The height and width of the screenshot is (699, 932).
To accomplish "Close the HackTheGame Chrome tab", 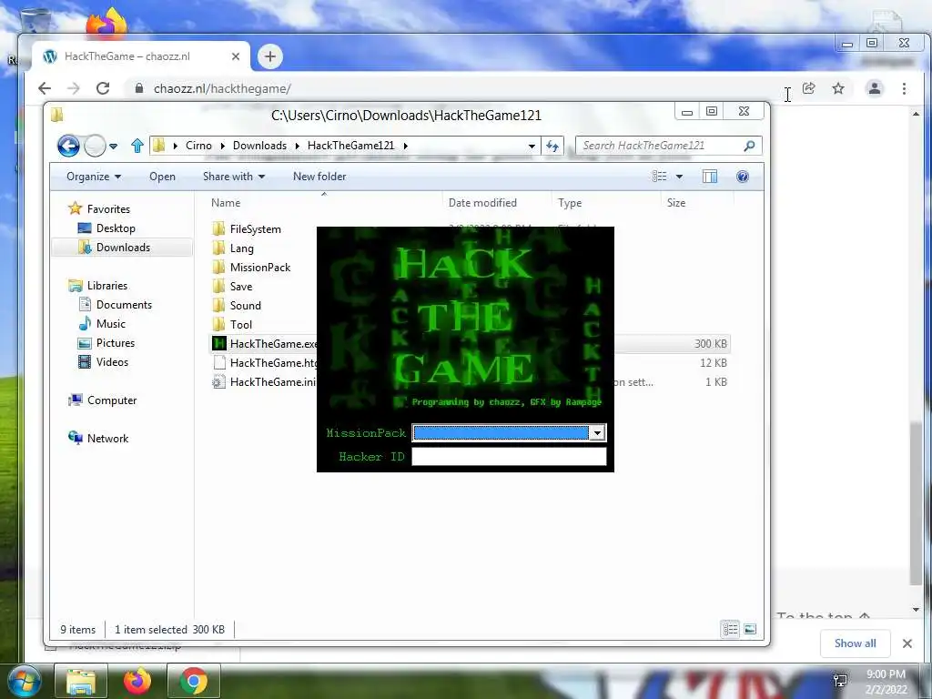I will click(236, 56).
